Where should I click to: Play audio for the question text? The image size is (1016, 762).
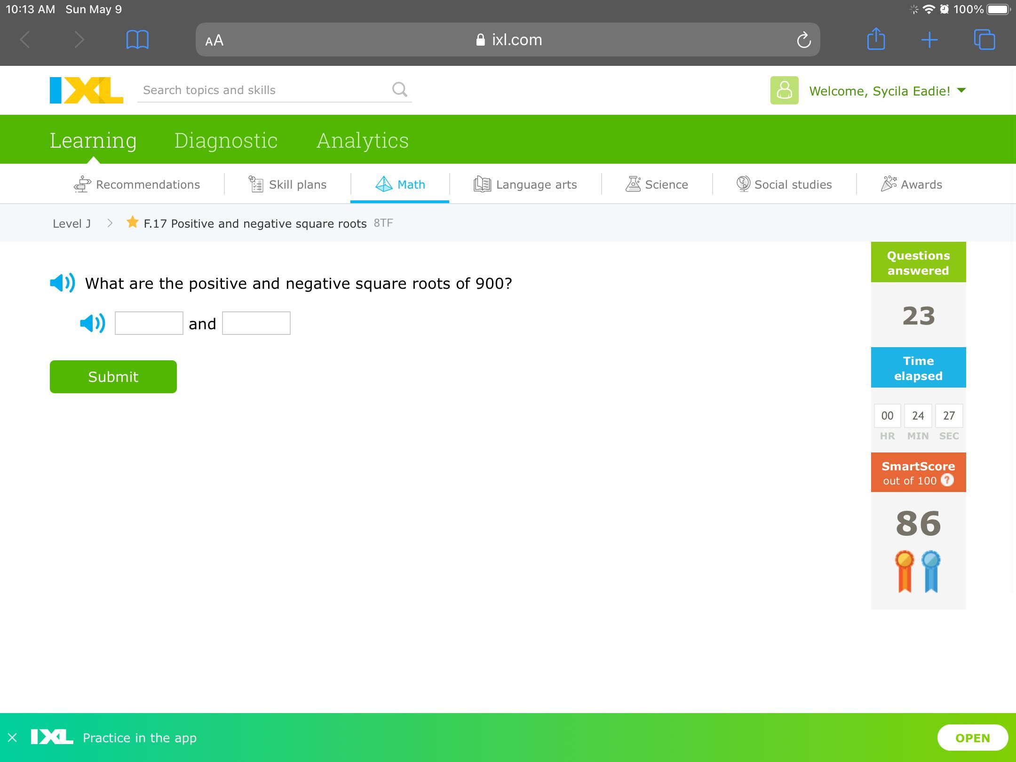pyautogui.click(x=62, y=283)
